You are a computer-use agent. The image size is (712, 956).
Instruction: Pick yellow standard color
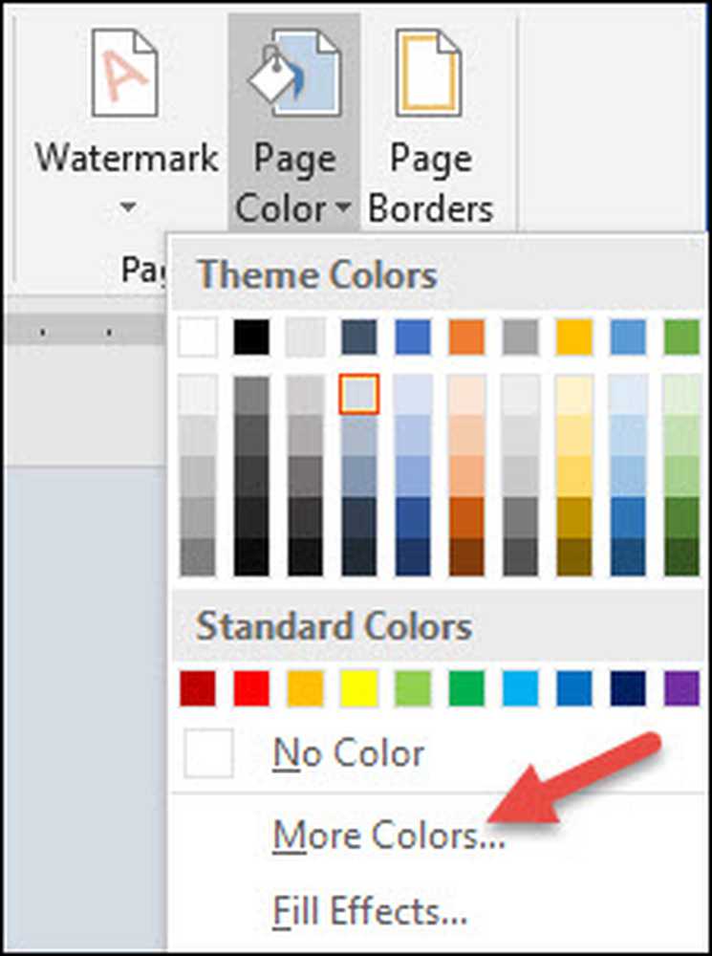click(359, 687)
